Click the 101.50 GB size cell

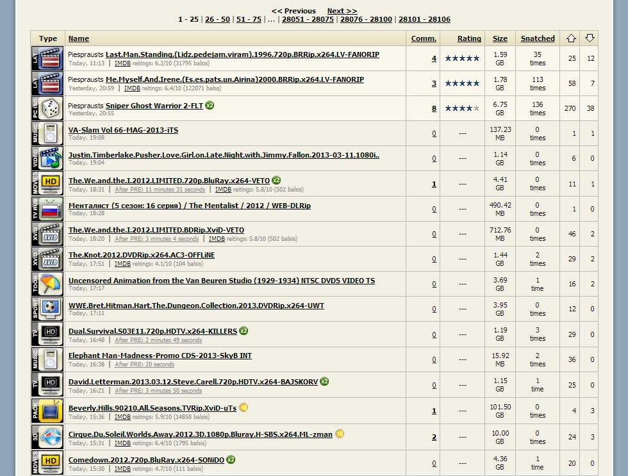point(500,411)
